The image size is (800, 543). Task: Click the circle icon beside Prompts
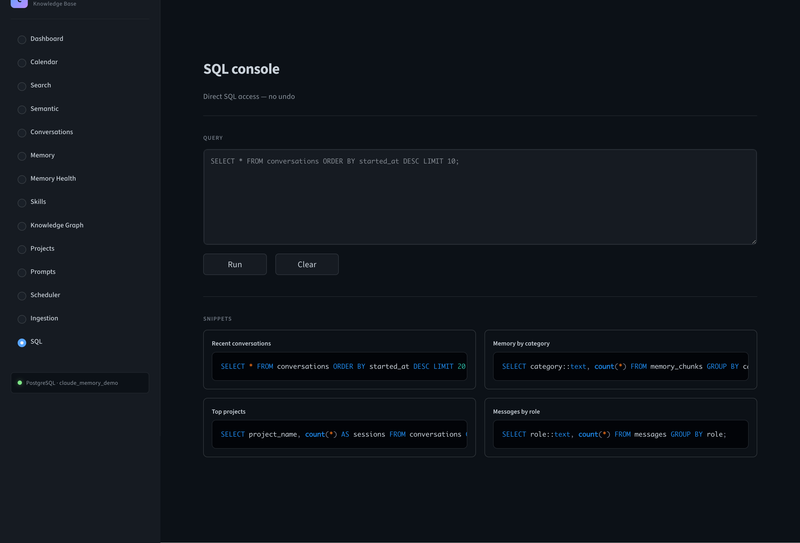pyautogui.click(x=22, y=273)
